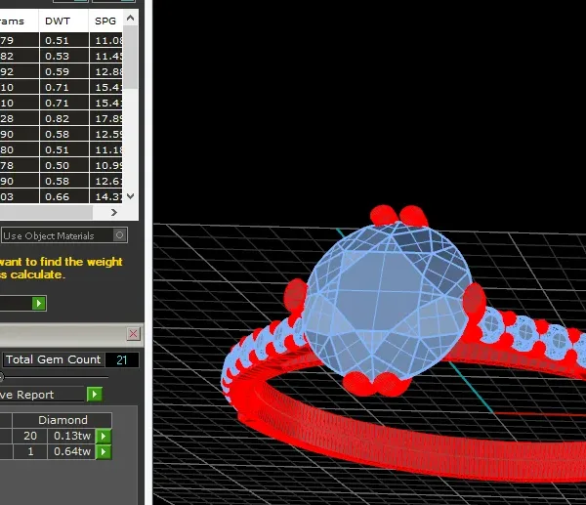Click the table's scroll down arrow
The width and height of the screenshot is (586, 505).
click(x=131, y=196)
